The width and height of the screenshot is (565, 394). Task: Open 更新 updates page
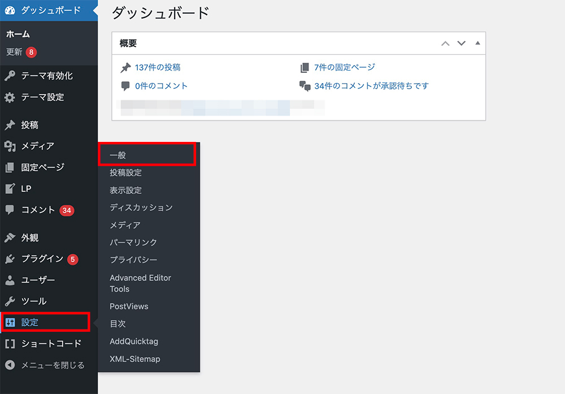click(14, 52)
